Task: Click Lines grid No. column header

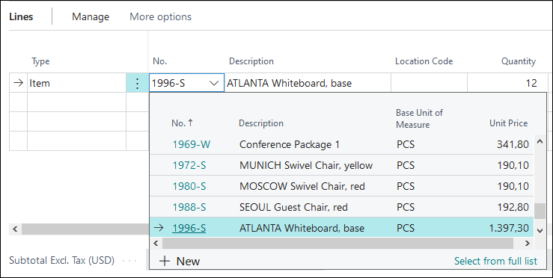Action: click(159, 61)
